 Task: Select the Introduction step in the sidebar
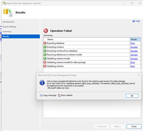[x=8, y=22]
